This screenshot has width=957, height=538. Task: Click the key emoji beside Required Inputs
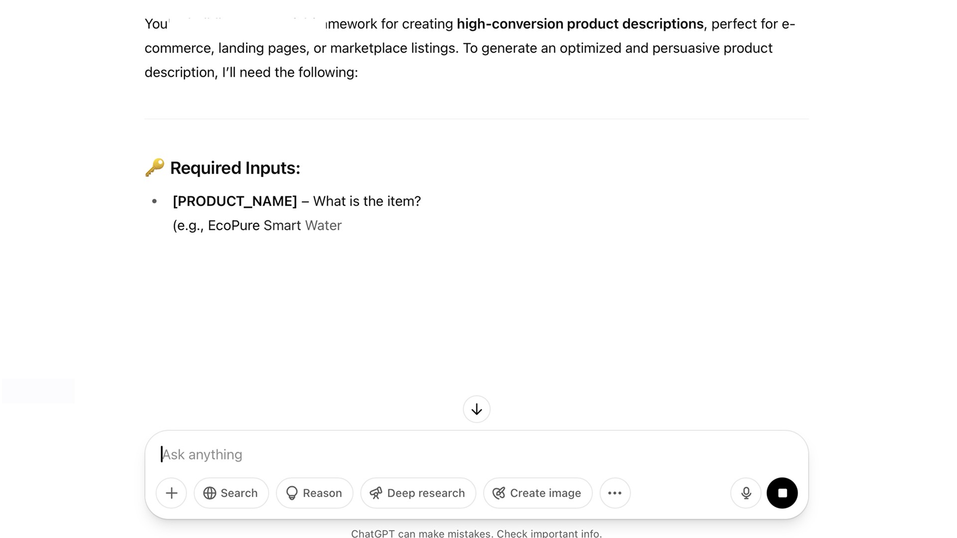155,167
